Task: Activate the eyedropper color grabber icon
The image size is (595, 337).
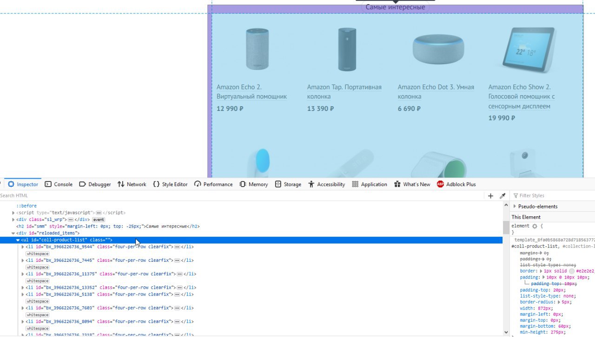Action: point(502,196)
